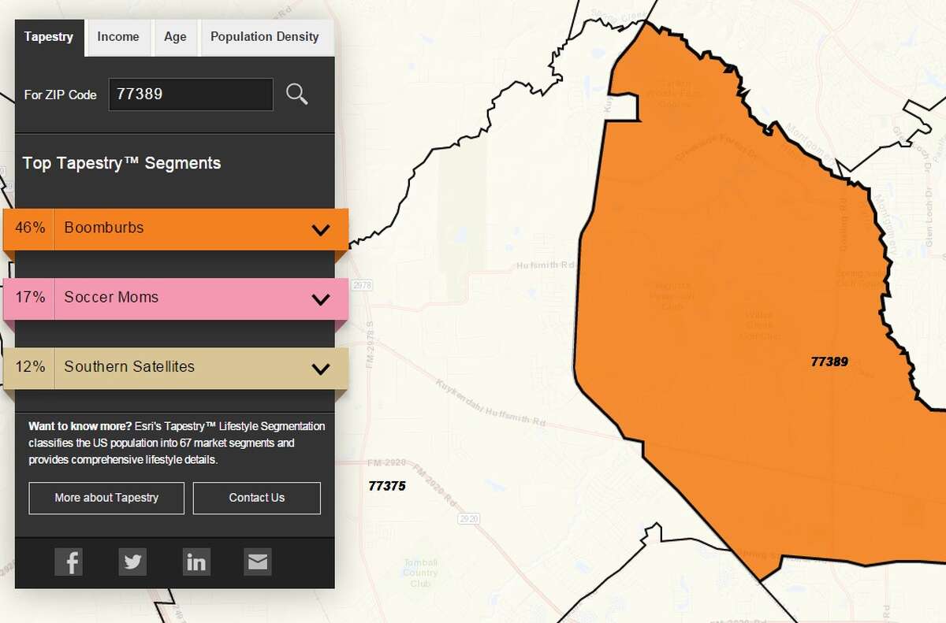Share the map on Facebook
This screenshot has height=623, width=946.
point(69,562)
